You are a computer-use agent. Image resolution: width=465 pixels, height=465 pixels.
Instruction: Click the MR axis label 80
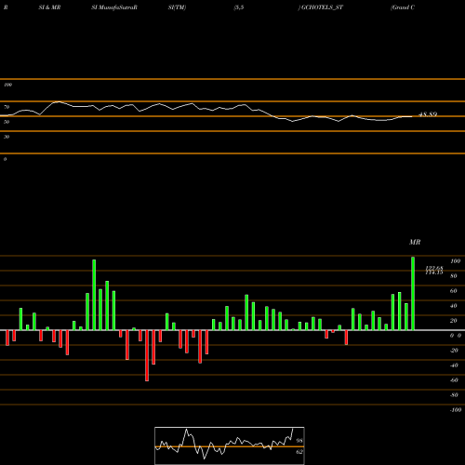click(454, 276)
